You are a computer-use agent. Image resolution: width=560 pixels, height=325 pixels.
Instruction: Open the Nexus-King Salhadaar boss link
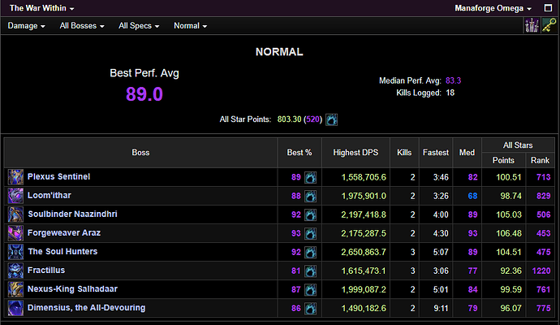tap(74, 289)
